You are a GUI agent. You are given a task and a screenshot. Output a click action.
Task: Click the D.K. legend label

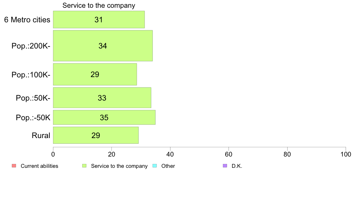[x=237, y=166]
